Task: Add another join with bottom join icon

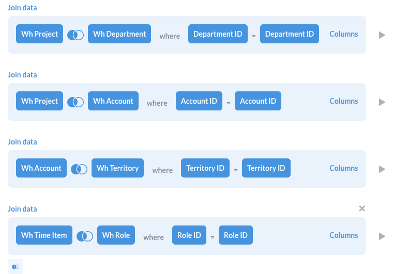Action: (16, 266)
